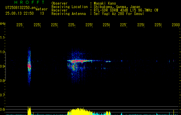The width and height of the screenshot is (181, 115).
Task: Click location text Shibukawa, Gunma, Japan
Action: coord(117,7)
